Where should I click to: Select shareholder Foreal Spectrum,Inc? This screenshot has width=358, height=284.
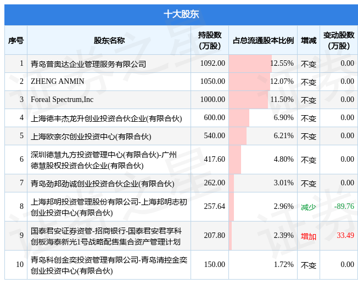click(x=62, y=100)
